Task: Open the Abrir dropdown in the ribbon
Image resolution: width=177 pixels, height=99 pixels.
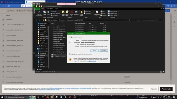Action: coord(103,11)
